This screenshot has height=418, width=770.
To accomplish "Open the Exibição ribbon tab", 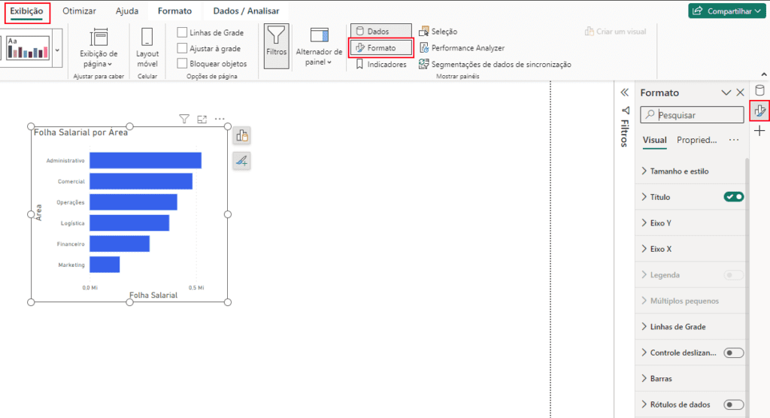I will coord(26,11).
